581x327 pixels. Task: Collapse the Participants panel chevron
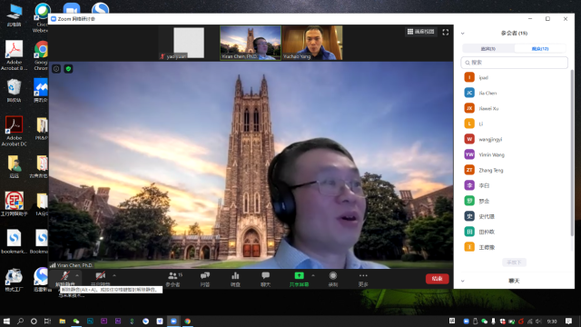coord(463,34)
